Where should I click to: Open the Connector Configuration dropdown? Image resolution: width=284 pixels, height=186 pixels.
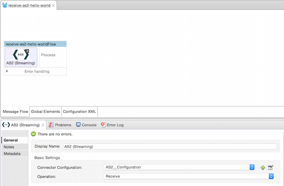point(179,167)
